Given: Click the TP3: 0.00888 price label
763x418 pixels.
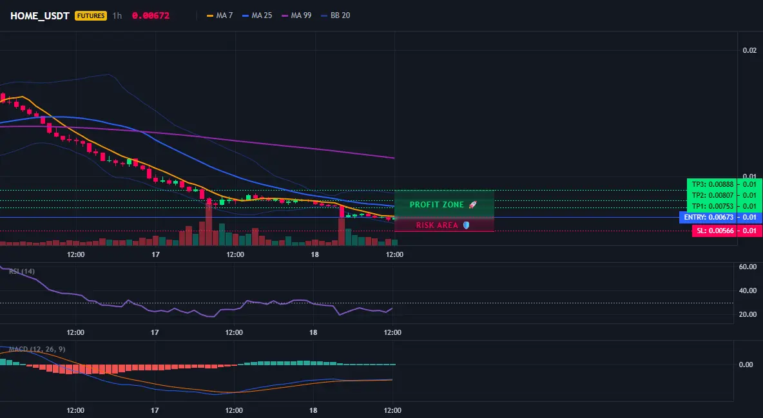Looking at the screenshot, I should (x=712, y=184).
